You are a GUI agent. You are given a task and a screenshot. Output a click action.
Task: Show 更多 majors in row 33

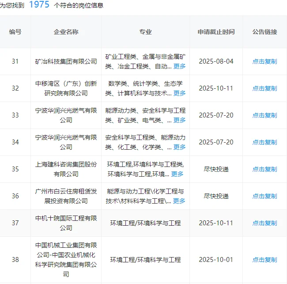pos(179,120)
